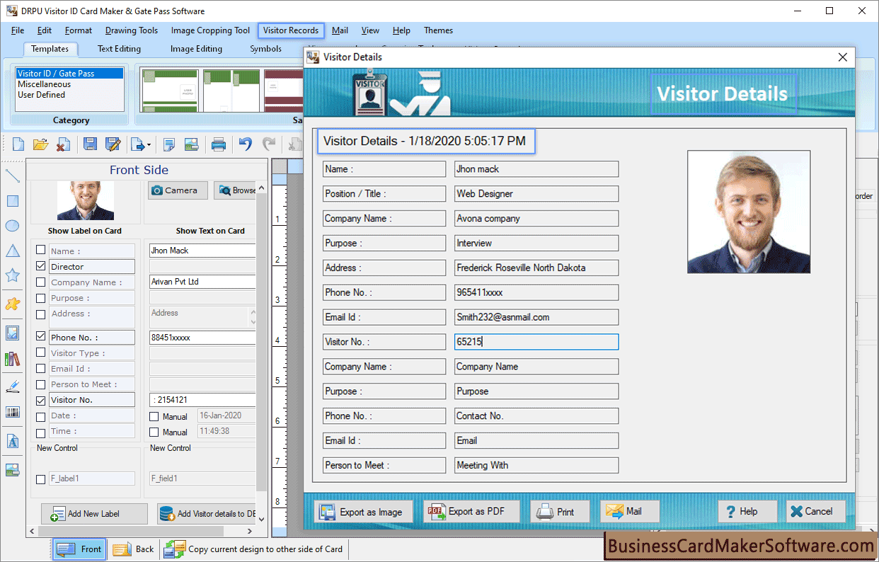Viewport: 879px width, 562px height.
Task: Enable the Name checkbox on Front Side
Action: coord(40,249)
